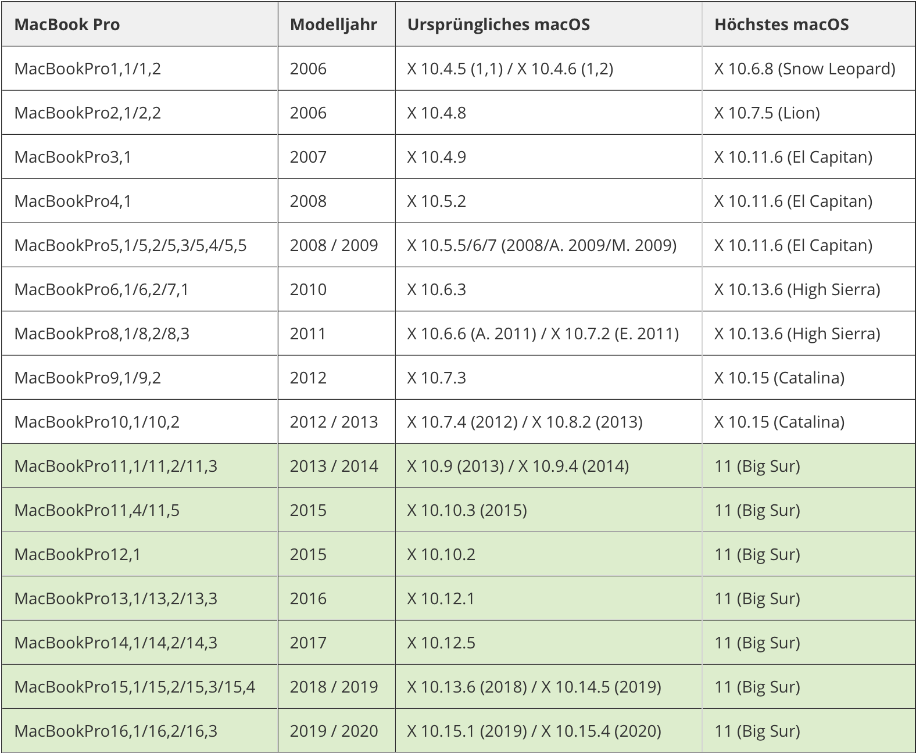Select the MacBookPro4,1 model cell
This screenshot has height=753, width=916.
coord(73,201)
